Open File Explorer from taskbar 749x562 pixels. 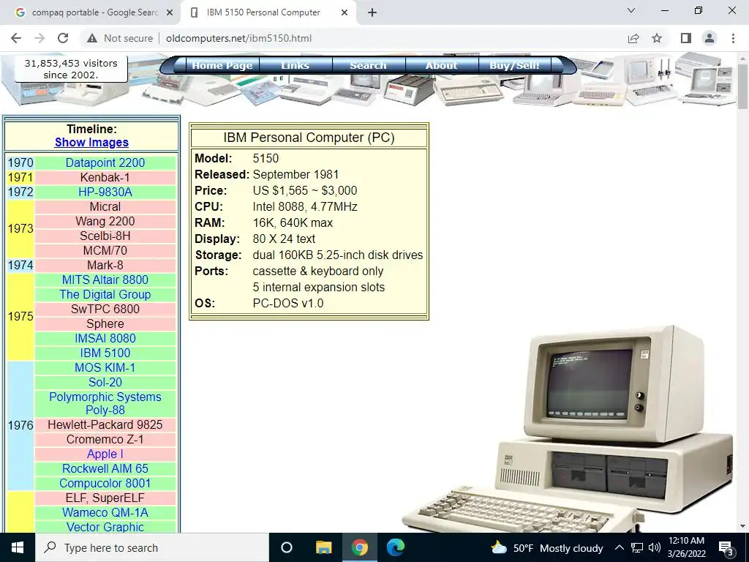pos(323,547)
